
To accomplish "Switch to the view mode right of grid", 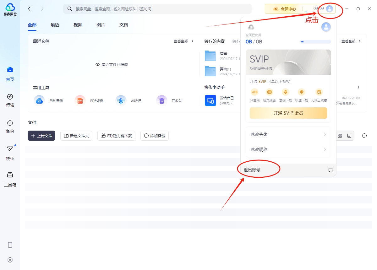I will tap(349, 136).
